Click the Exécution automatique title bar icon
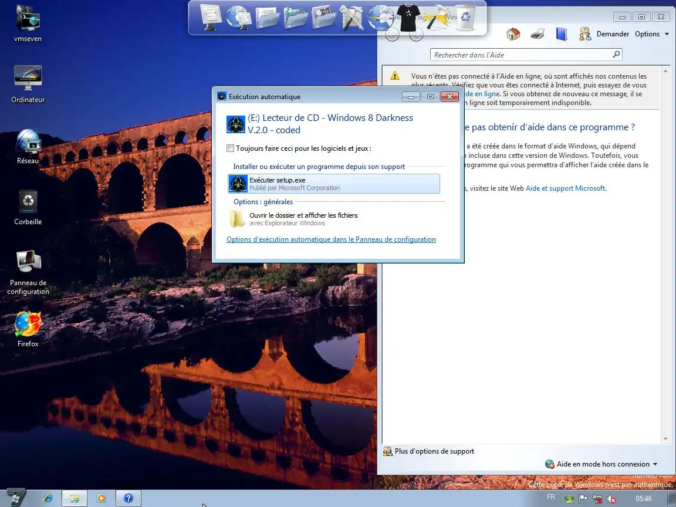This screenshot has height=507, width=676. tap(222, 96)
